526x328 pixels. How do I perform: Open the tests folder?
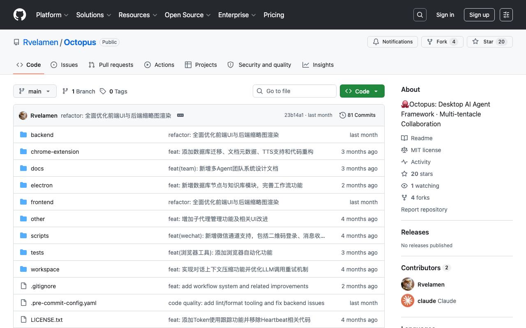pyautogui.click(x=37, y=253)
